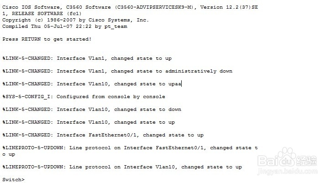The height and width of the screenshot is (183, 336).
Task: Click the Vlan10 "changed state to down" message
Action: click(x=92, y=110)
